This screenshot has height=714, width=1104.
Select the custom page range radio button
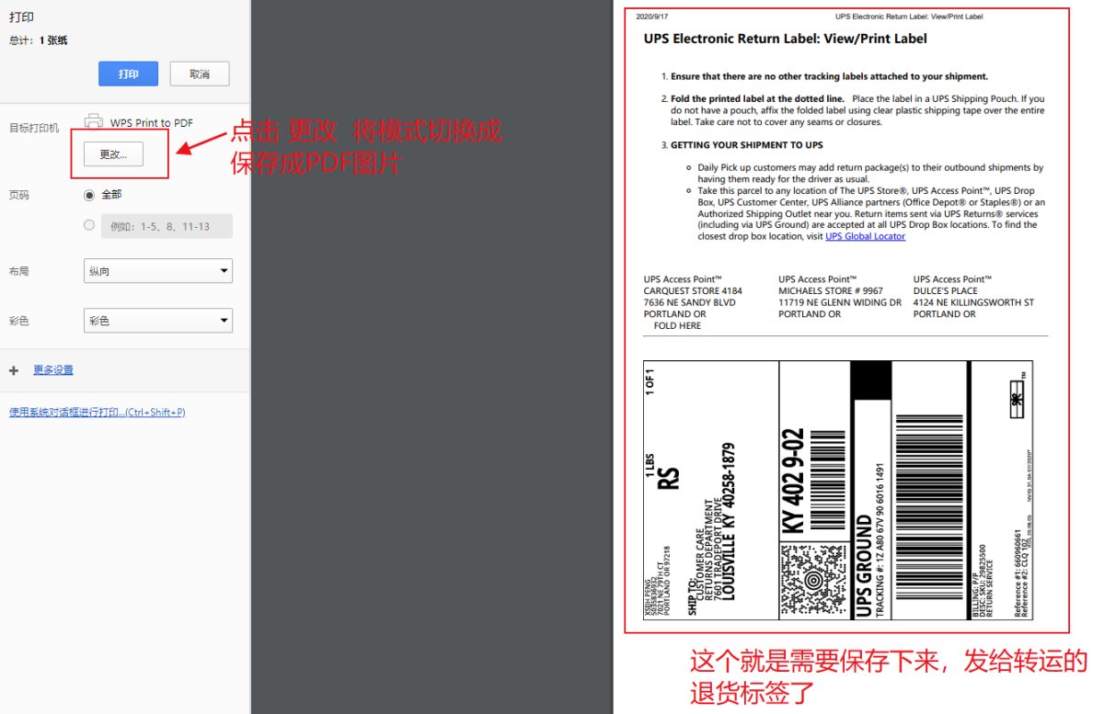89,225
